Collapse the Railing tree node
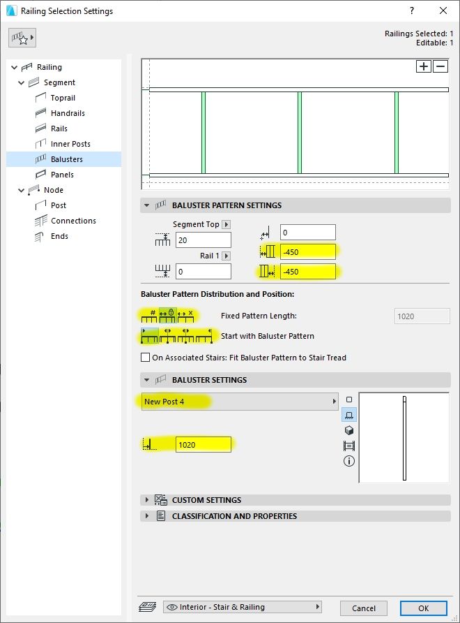 (x=14, y=68)
